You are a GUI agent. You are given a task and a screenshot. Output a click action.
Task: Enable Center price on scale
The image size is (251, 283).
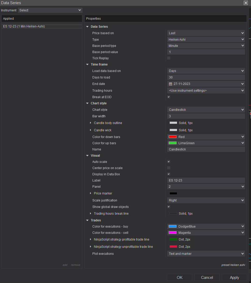[x=169, y=168]
